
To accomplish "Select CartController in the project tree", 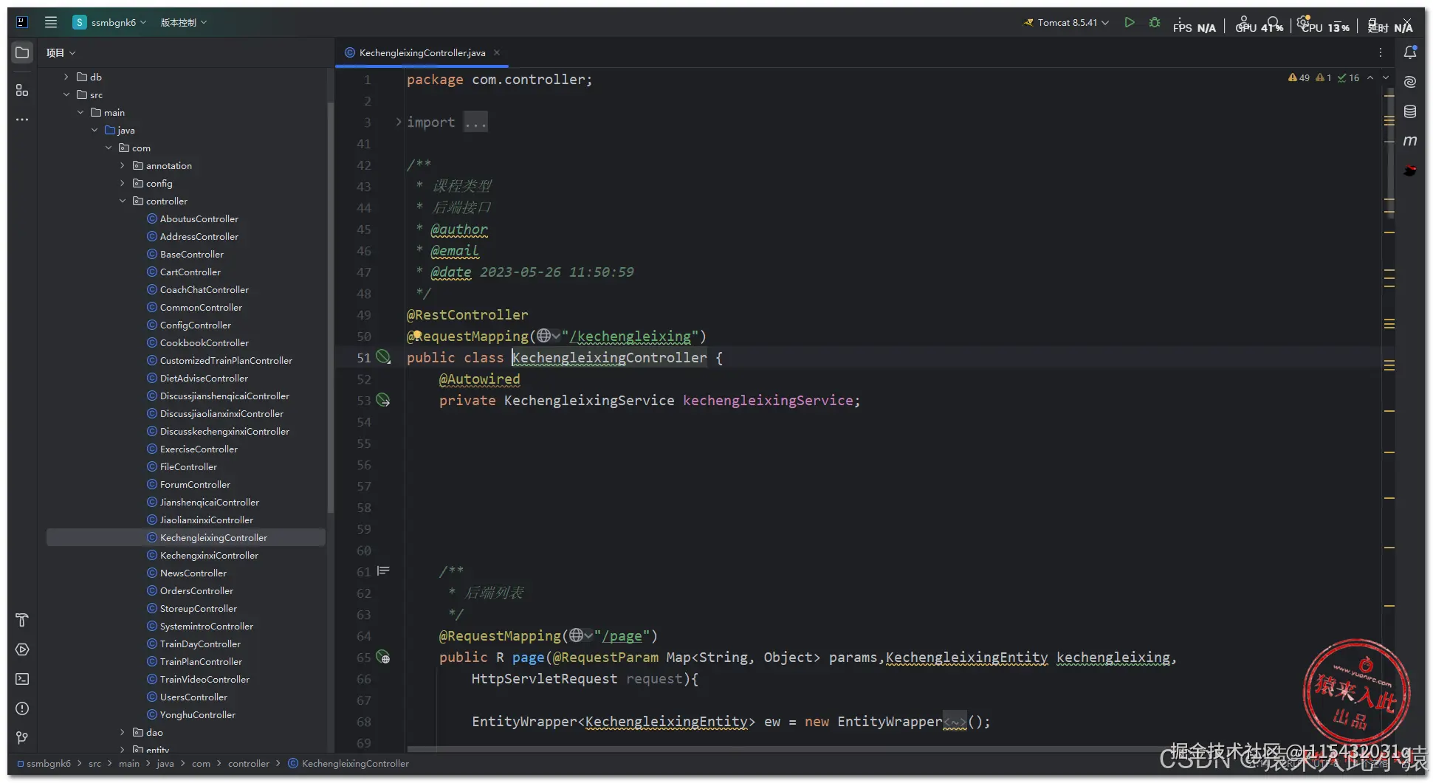I will 190,272.
